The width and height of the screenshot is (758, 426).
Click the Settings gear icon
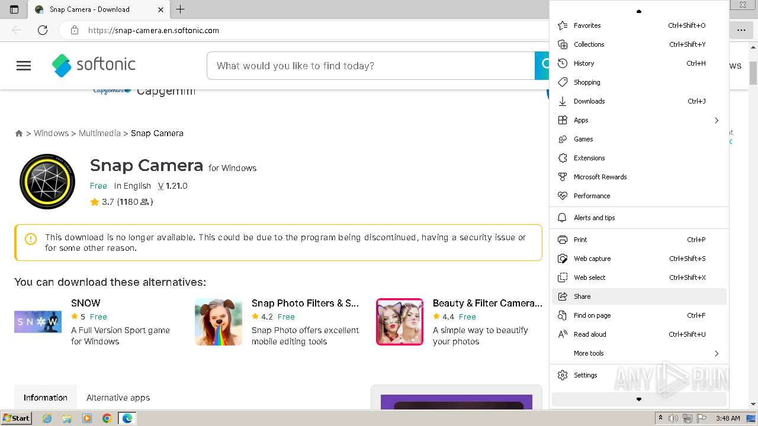click(563, 375)
